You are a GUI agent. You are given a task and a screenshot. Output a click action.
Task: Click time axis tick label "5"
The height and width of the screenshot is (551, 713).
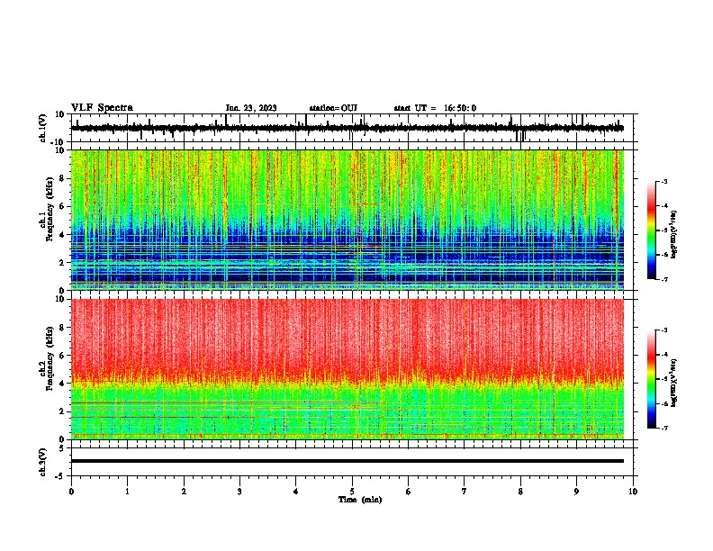point(352,492)
